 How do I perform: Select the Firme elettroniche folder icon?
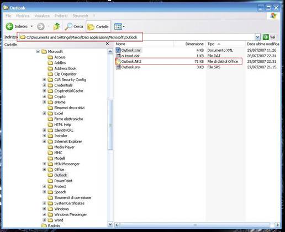pyautogui.click(x=50, y=119)
